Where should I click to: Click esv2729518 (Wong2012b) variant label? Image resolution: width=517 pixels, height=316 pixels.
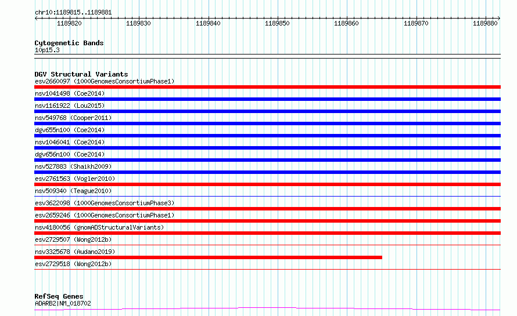[73, 264]
